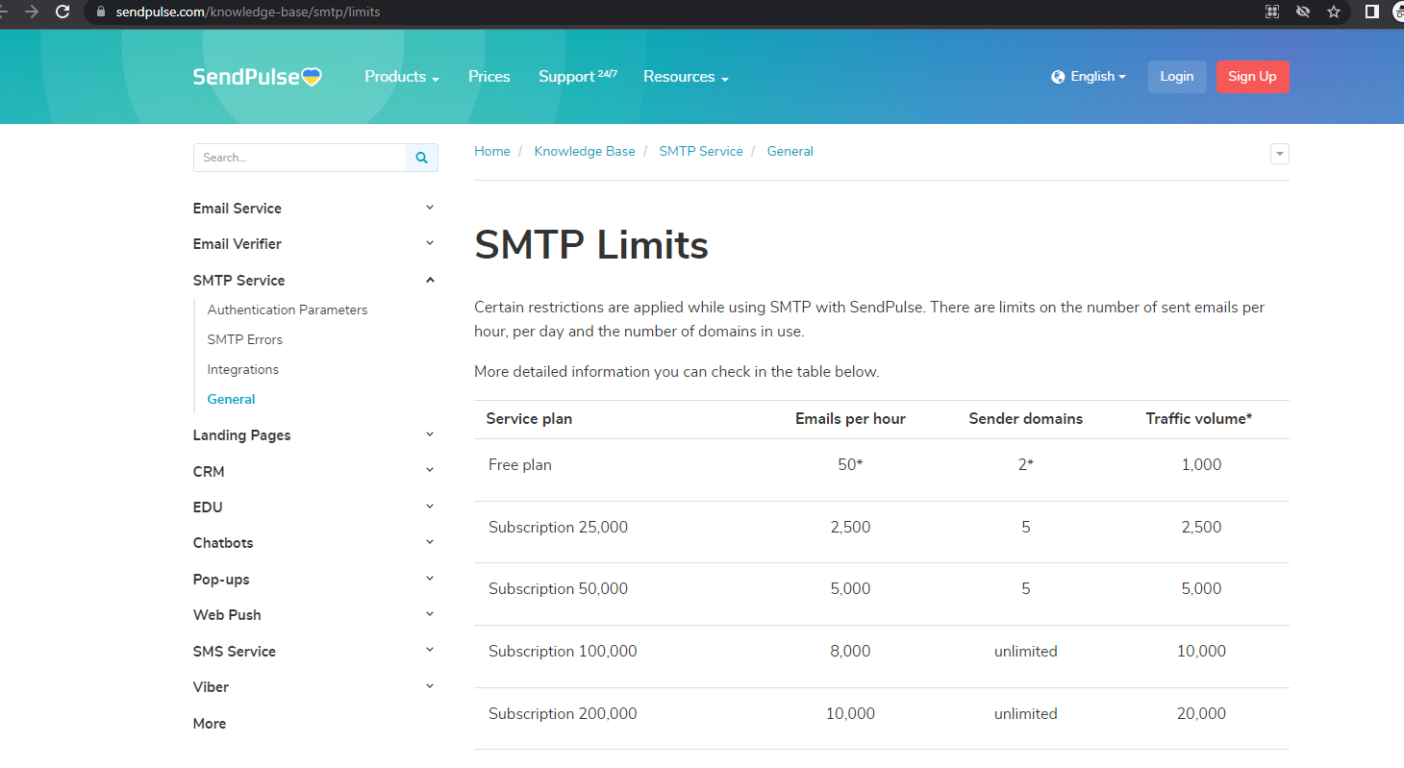Open the SMTP Service breadcrumb link
Screen dimensions: 1404x768
click(x=701, y=151)
